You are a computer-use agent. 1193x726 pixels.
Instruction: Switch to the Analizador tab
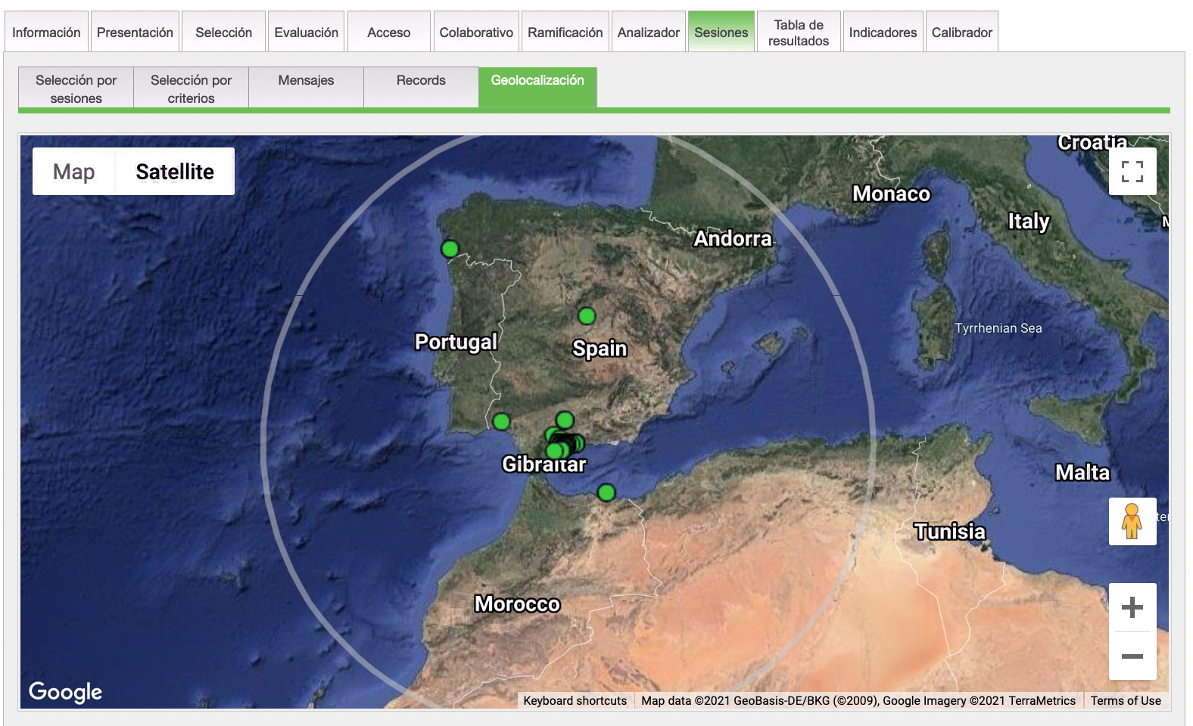tap(648, 33)
